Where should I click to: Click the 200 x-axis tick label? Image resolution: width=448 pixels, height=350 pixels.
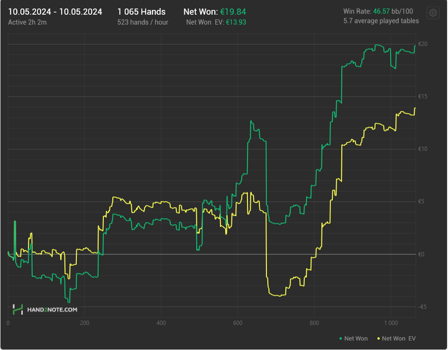84,323
